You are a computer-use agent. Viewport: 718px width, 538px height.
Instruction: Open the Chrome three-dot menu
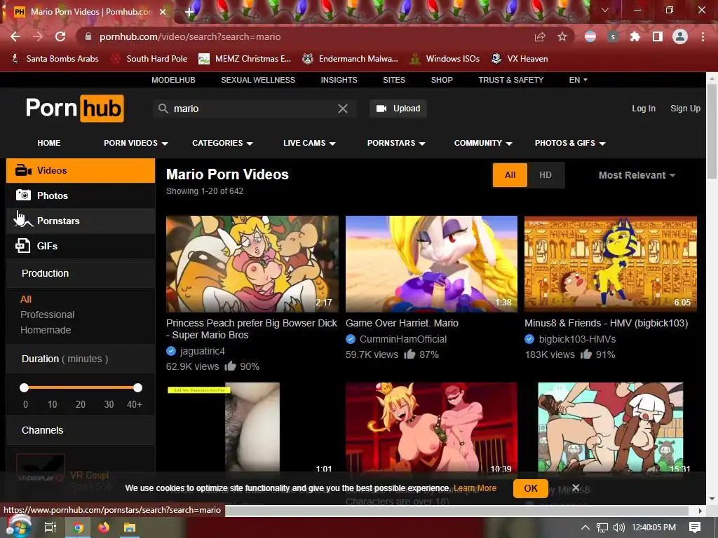tap(703, 36)
